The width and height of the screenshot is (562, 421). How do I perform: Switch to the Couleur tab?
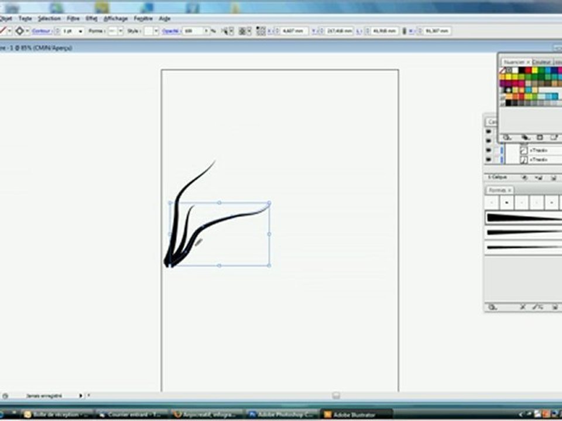pyautogui.click(x=541, y=63)
